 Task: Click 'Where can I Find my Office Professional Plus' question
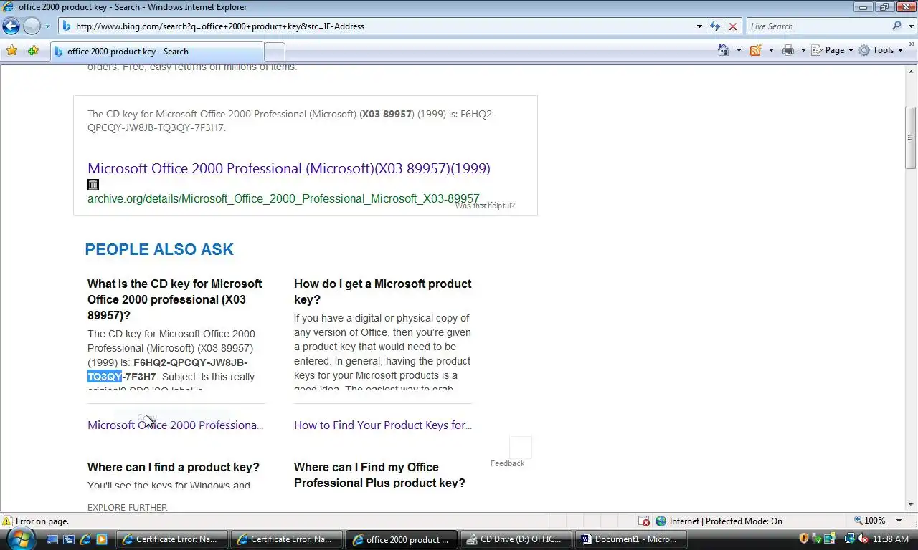pos(379,475)
